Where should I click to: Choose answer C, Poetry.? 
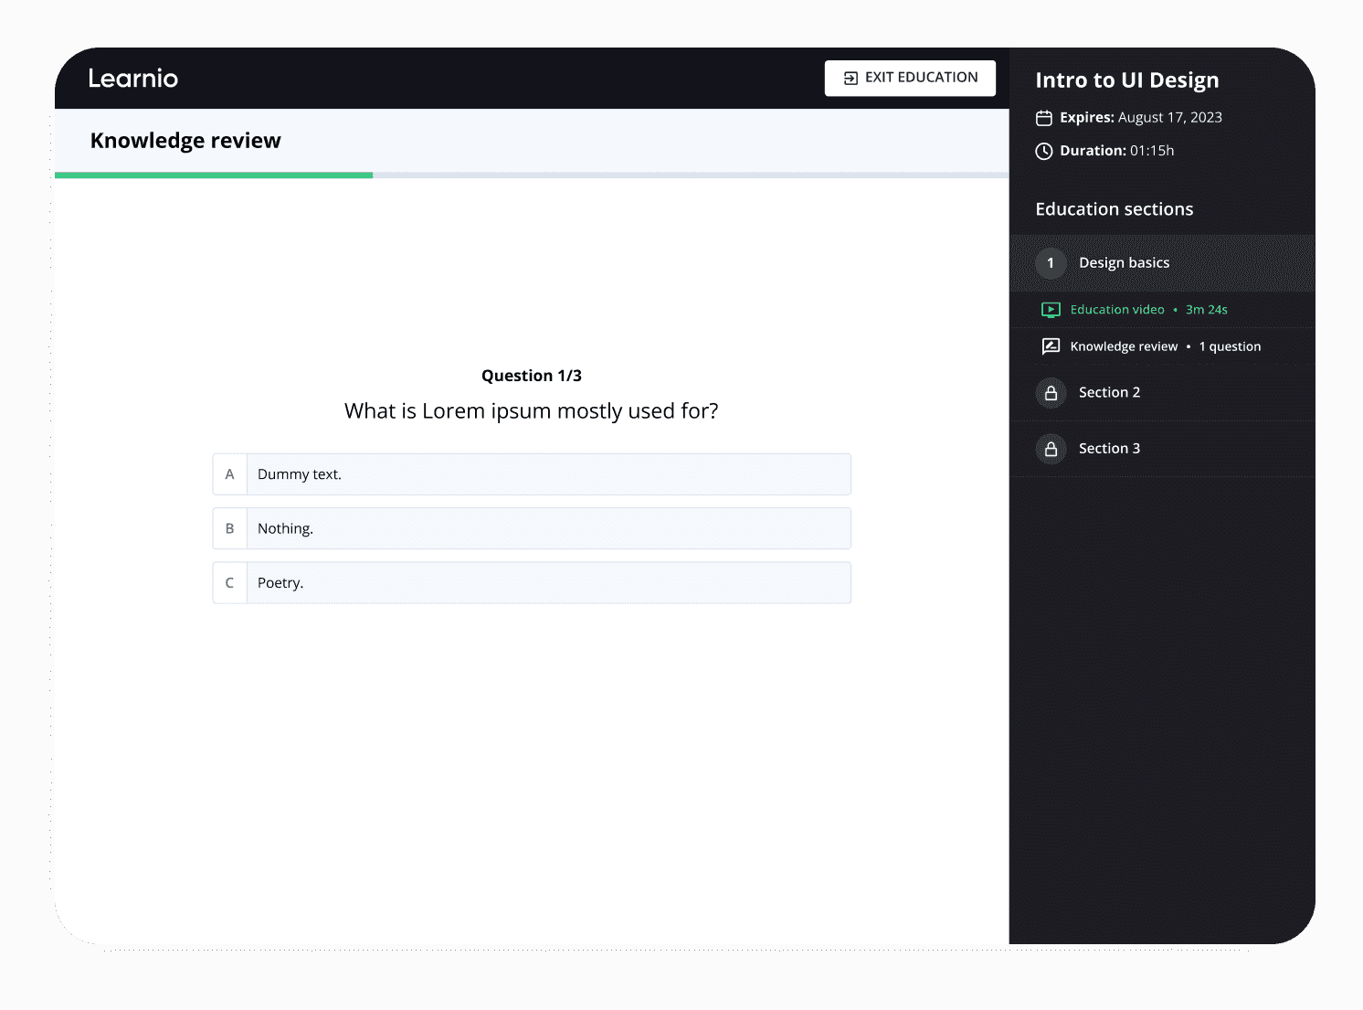[532, 583]
